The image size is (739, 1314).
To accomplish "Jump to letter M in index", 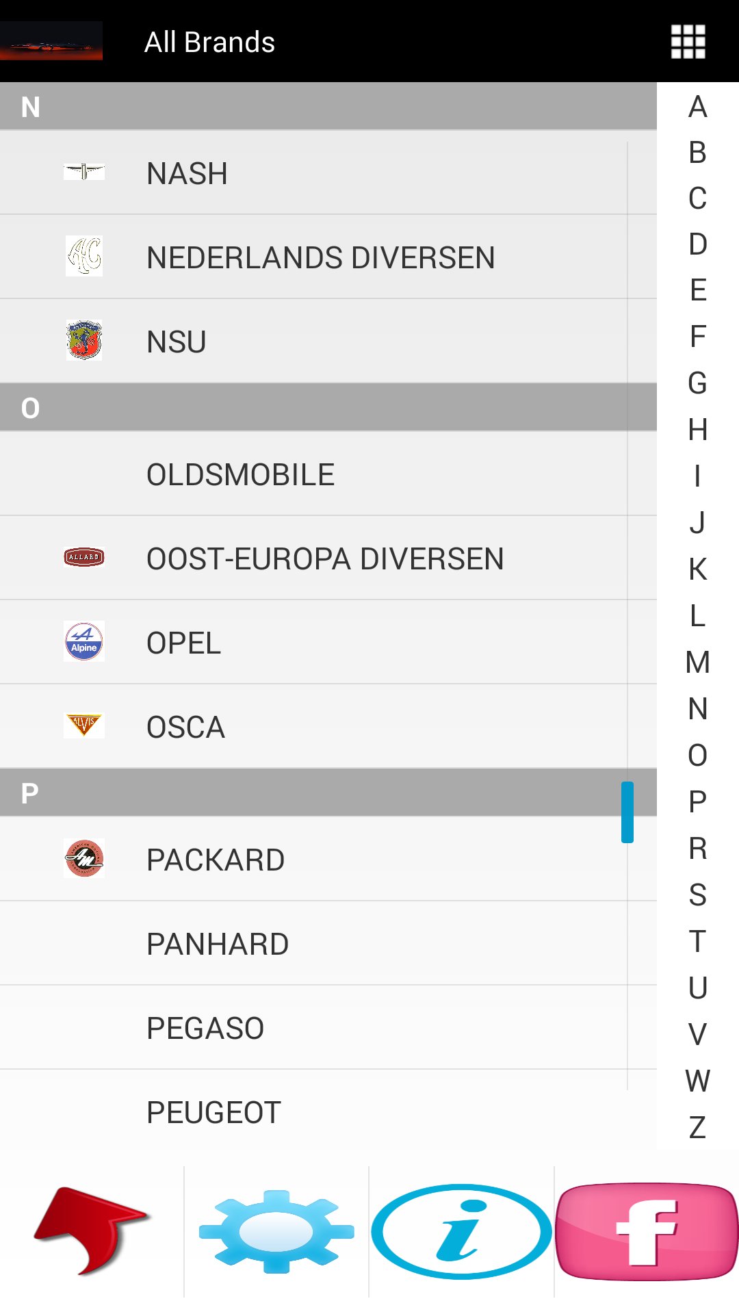I will tap(697, 662).
